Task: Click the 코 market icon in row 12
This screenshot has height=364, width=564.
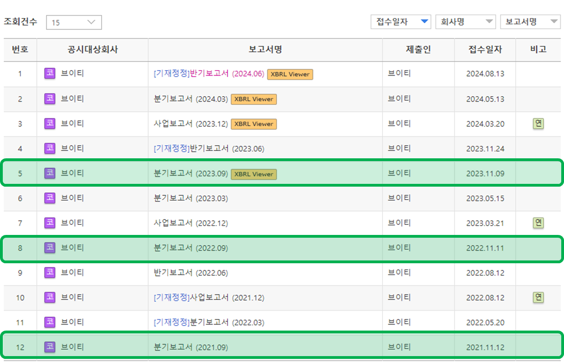Action: click(50, 347)
